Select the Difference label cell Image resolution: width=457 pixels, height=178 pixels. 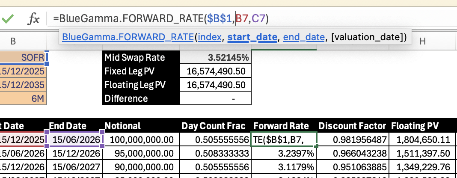pyautogui.click(x=141, y=98)
